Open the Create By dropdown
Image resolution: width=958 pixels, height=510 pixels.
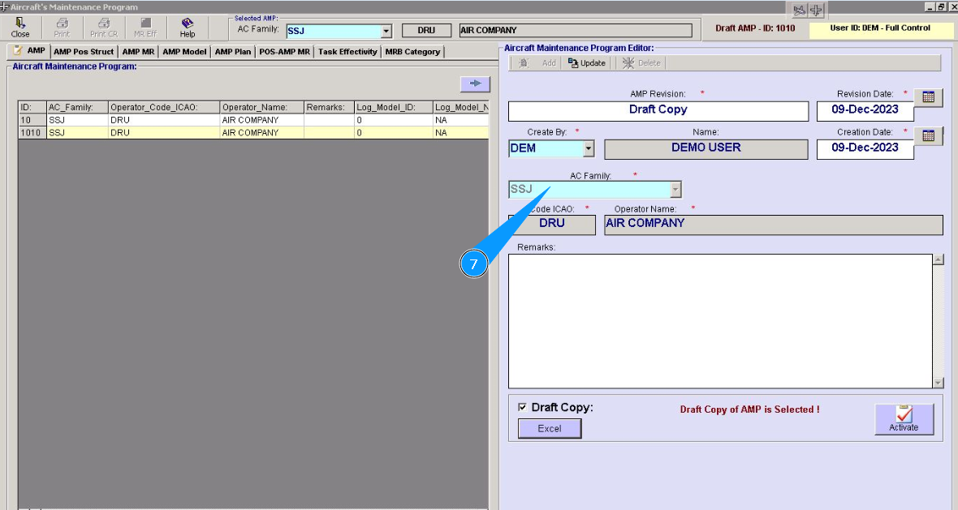click(x=589, y=148)
